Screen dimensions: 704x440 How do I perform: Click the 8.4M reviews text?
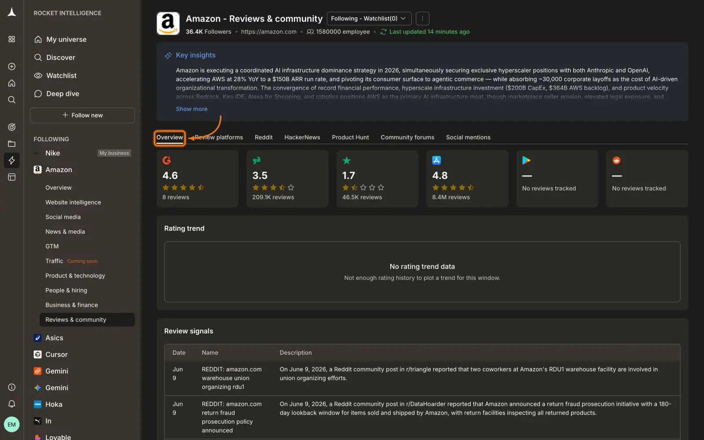pos(451,197)
